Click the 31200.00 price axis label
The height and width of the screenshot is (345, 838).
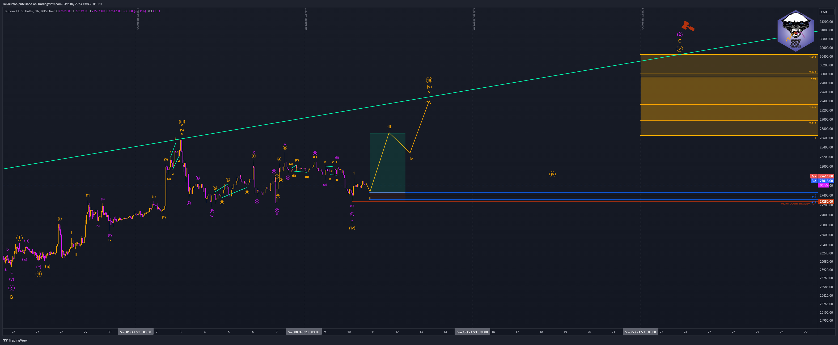[x=826, y=22]
